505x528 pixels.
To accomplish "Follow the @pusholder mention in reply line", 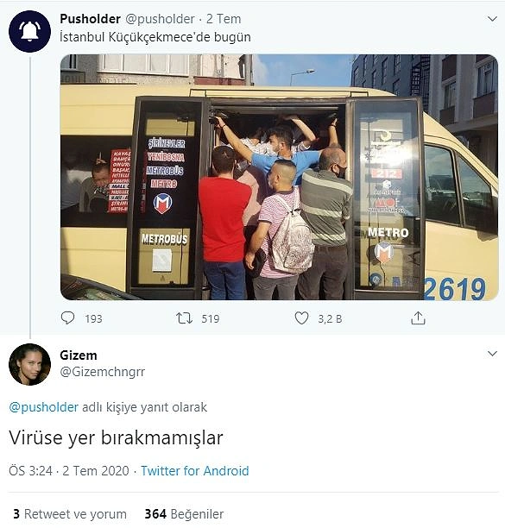I will coord(43,407).
